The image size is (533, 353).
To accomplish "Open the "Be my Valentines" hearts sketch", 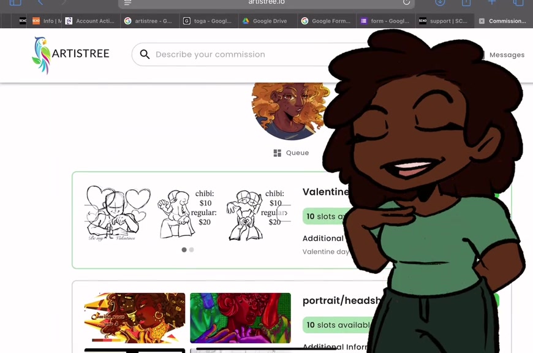I will click(x=118, y=213).
